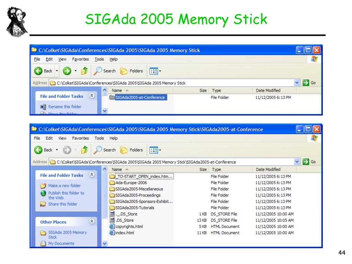This screenshot has width=352, height=264.
Task: Open Search in bottom Explorer window
Action: 104,150
